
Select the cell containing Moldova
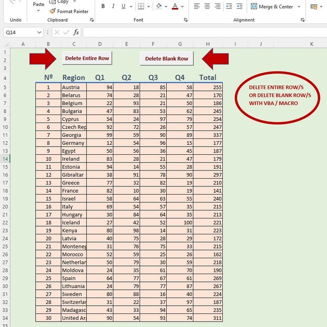pyautogui.click(x=74, y=270)
